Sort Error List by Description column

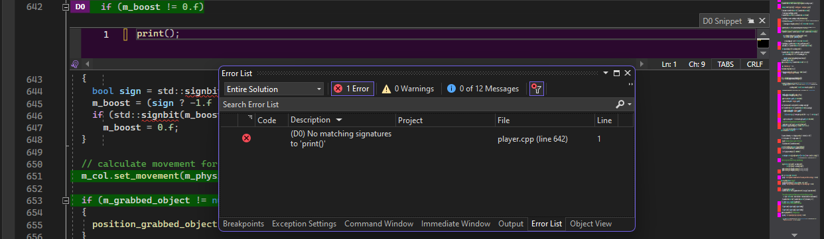tap(310, 120)
